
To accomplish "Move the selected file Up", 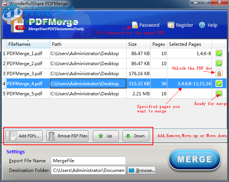I will coord(106,136).
